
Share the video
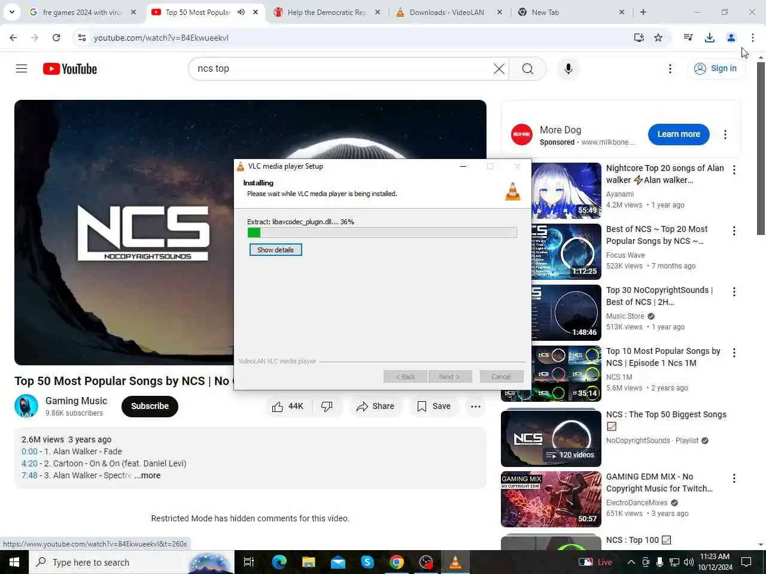tap(375, 407)
